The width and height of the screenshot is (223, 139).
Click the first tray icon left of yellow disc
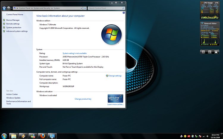pyautogui.click(x=181, y=136)
